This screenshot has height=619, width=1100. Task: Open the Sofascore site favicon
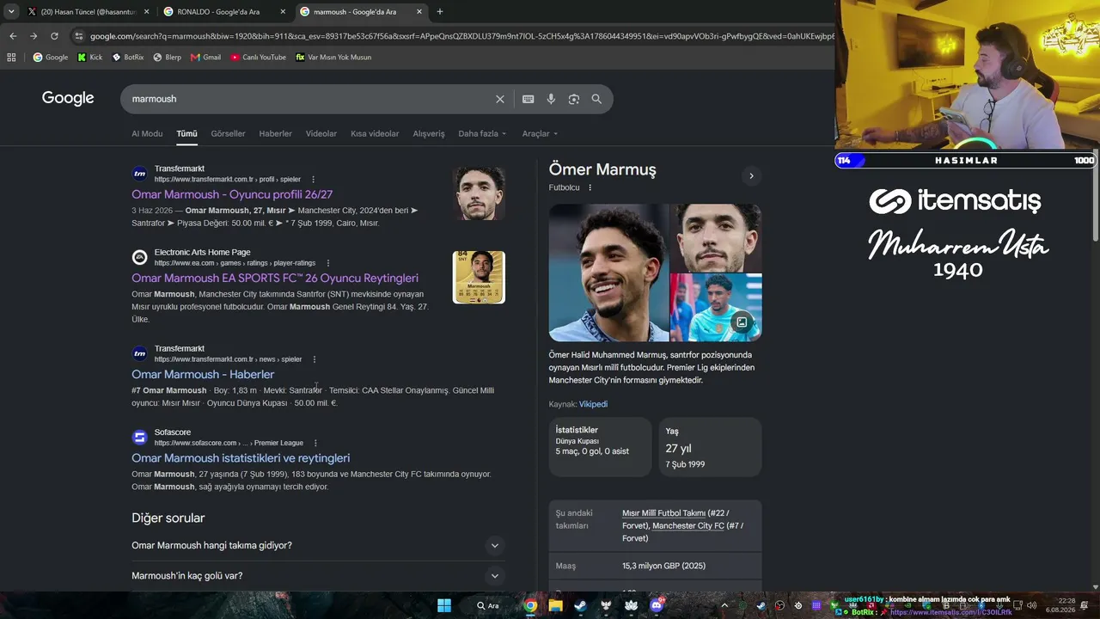tap(139, 438)
